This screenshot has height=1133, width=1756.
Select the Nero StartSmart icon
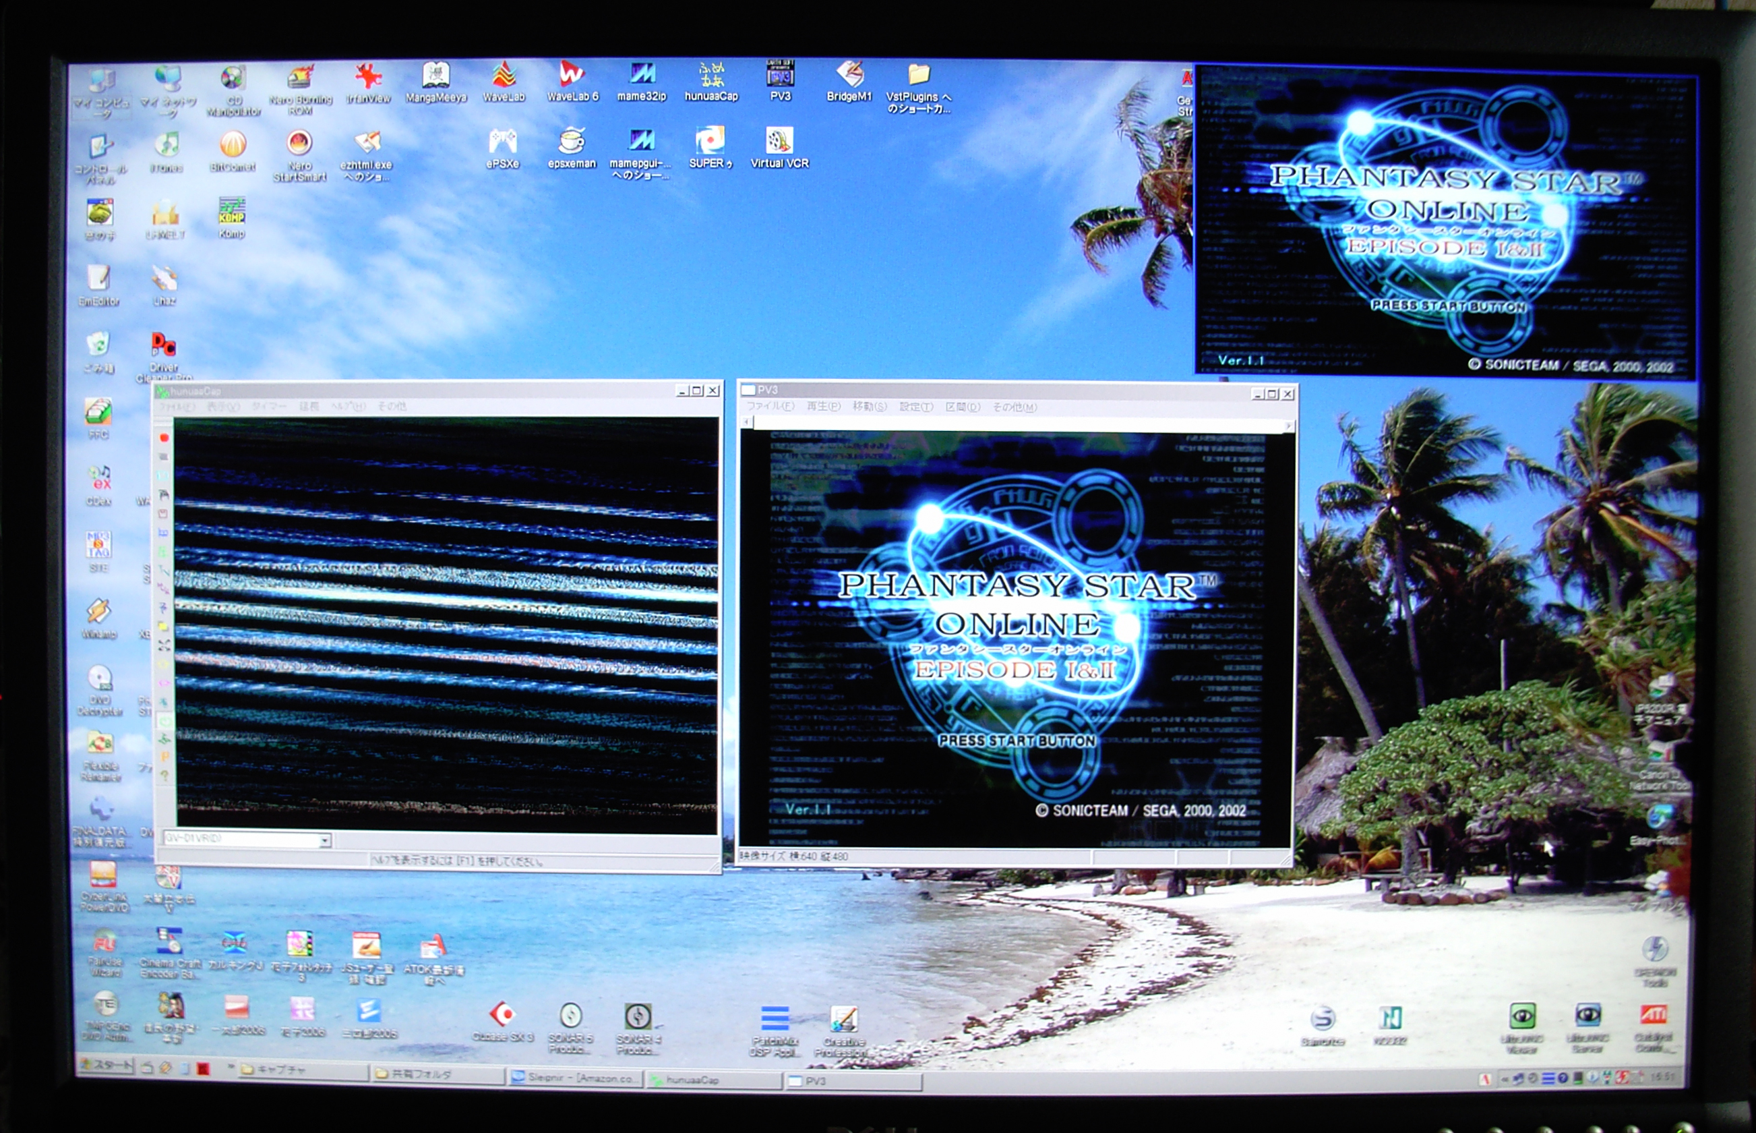coord(299,156)
